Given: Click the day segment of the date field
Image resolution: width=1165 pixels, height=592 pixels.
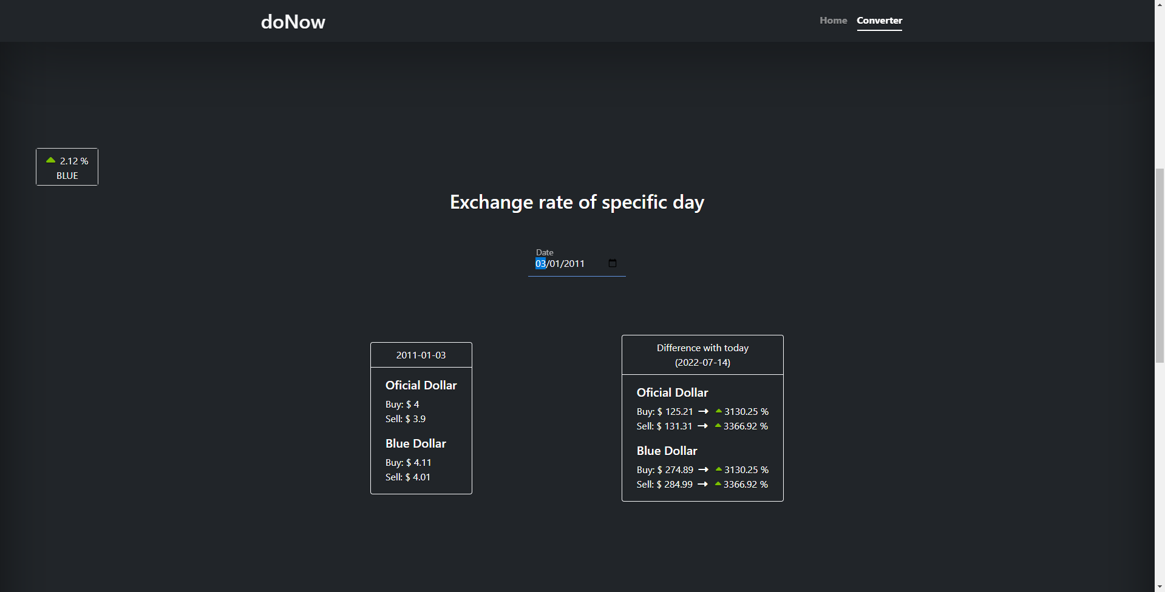Looking at the screenshot, I should (x=540, y=263).
